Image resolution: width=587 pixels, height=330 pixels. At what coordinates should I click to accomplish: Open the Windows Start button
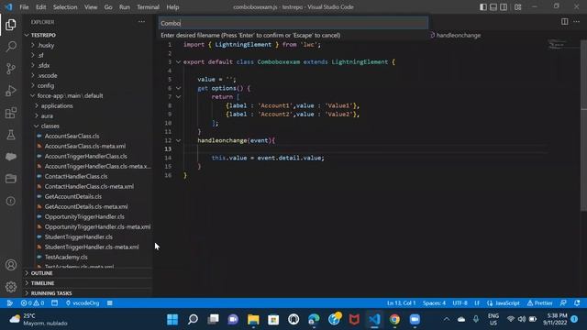tap(172, 319)
